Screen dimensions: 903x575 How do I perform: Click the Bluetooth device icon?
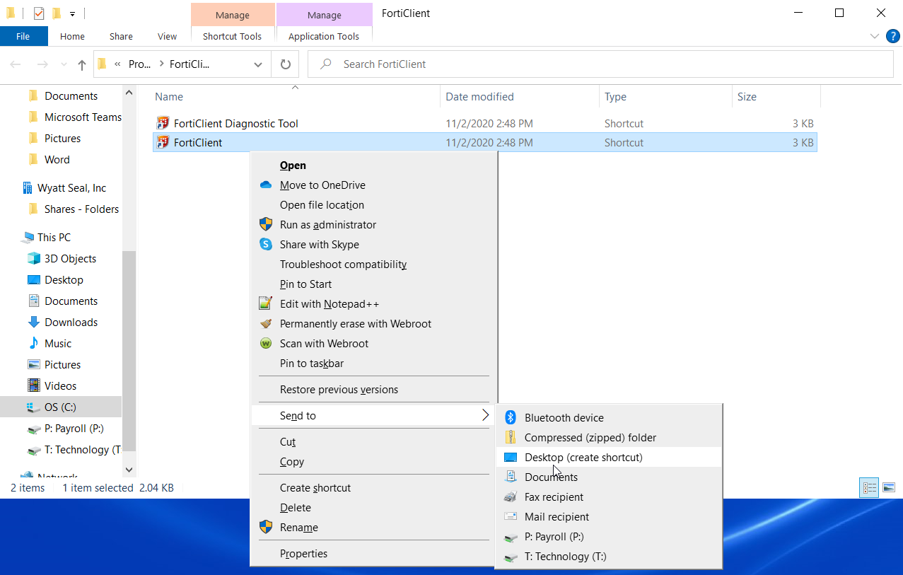pyautogui.click(x=511, y=418)
